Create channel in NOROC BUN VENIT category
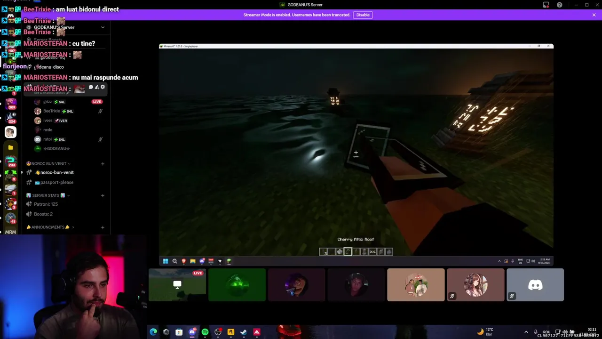The image size is (602, 339). pos(103,164)
